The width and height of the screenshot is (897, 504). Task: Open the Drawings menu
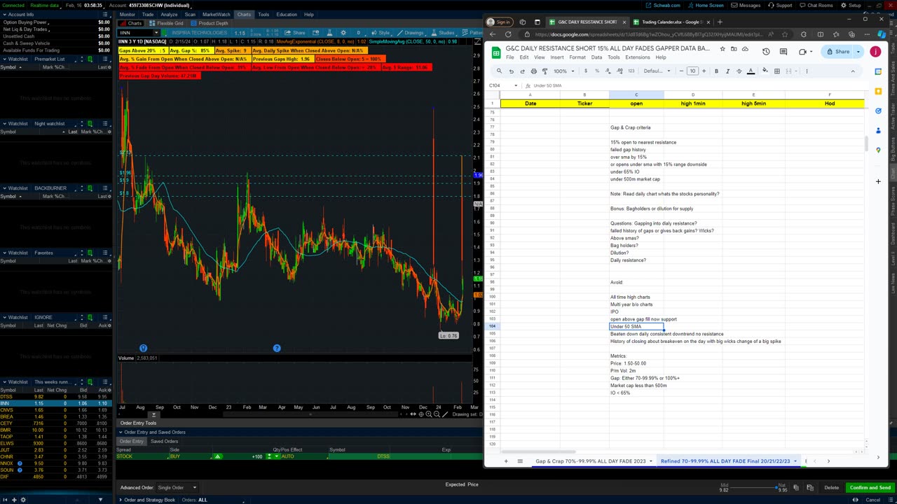pyautogui.click(x=410, y=33)
